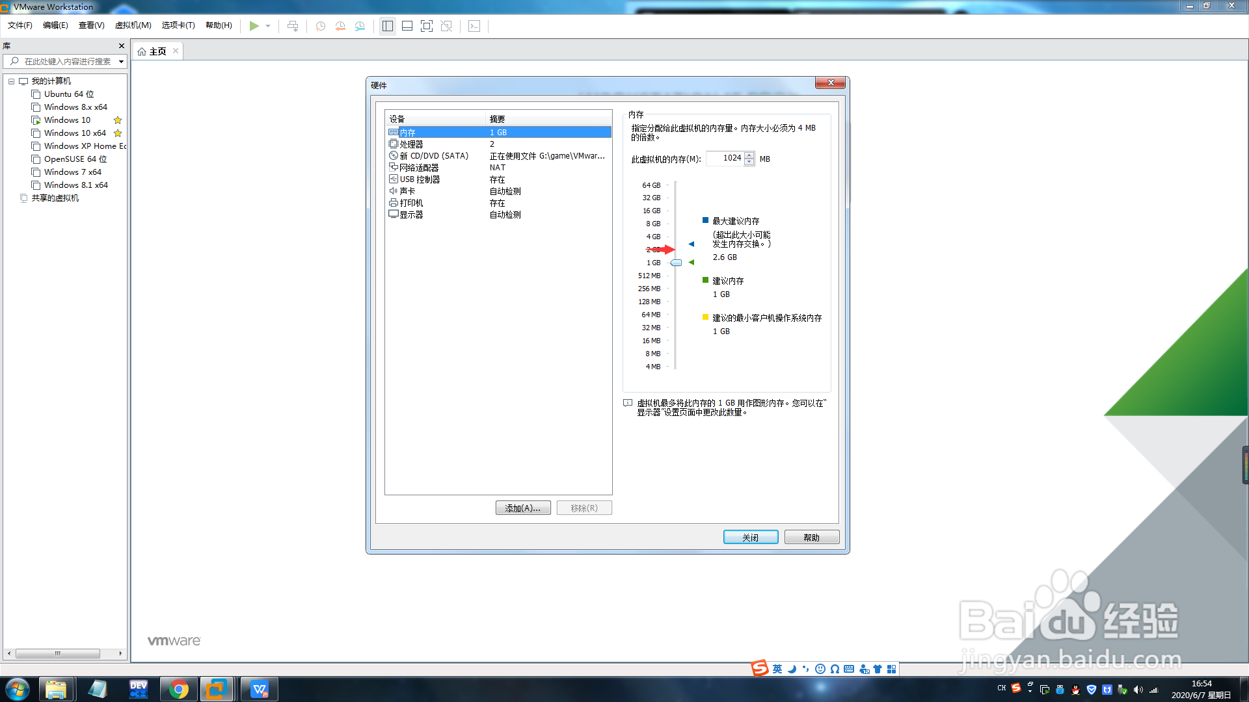Click the 添加(A)... button
Viewport: 1249px width, 702px height.
click(522, 508)
